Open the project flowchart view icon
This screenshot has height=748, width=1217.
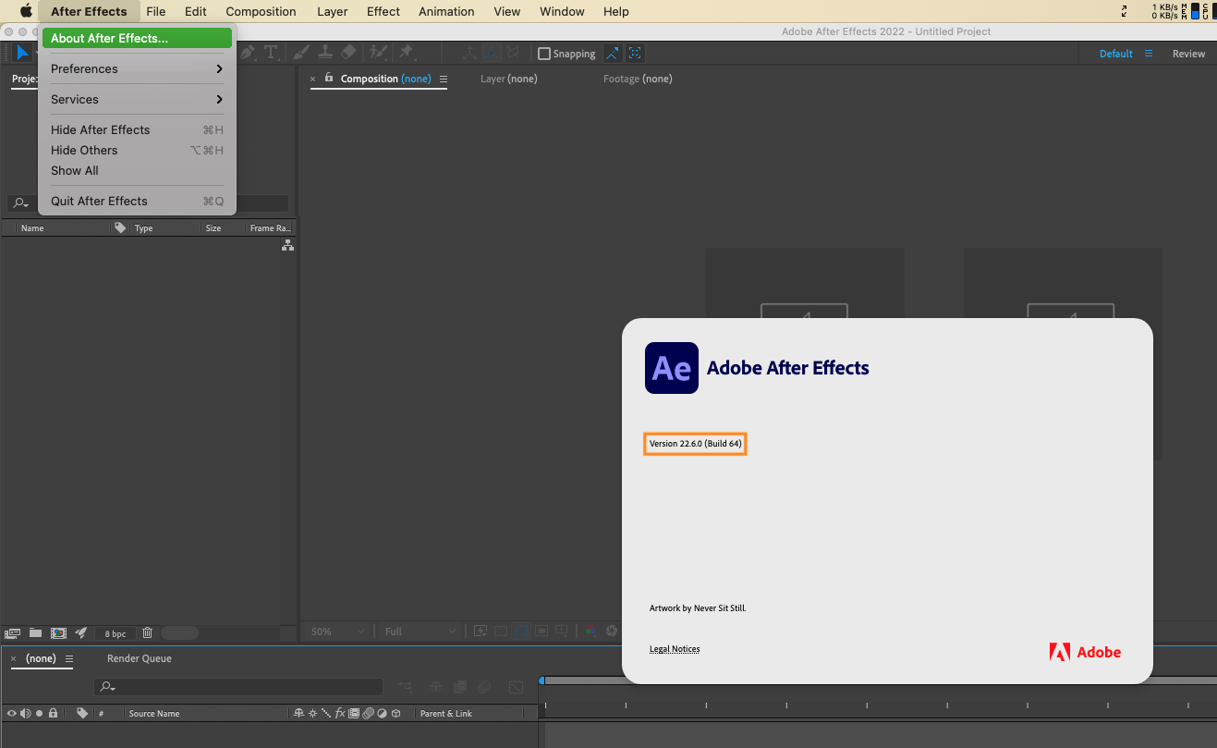[x=287, y=245]
